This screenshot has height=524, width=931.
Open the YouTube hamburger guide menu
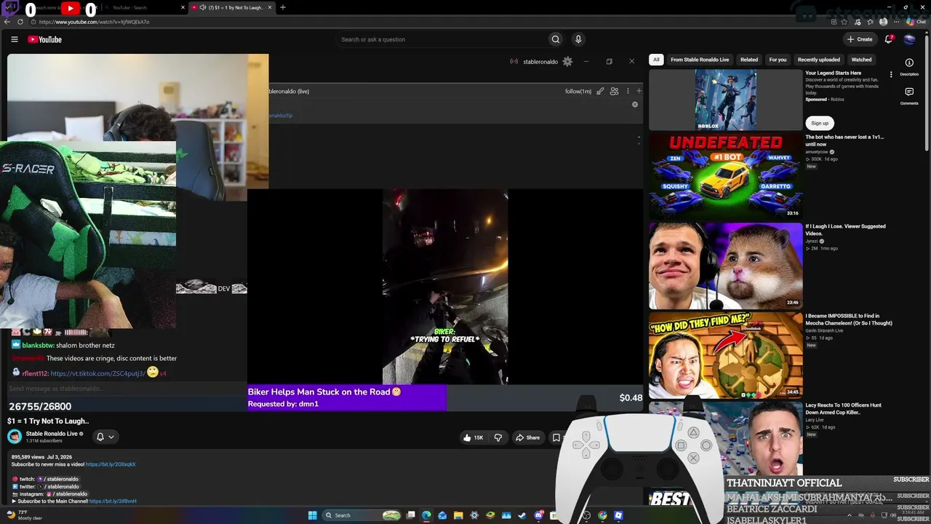point(14,39)
